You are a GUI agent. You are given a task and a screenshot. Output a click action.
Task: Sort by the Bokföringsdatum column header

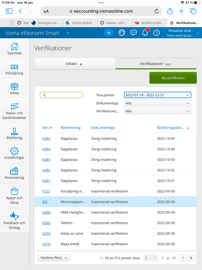click(x=170, y=128)
